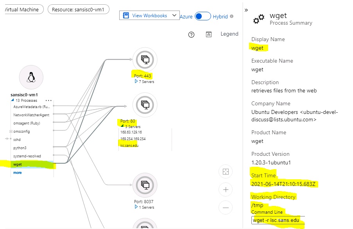Expand the 1 Servers list under Port 8037

(136, 207)
